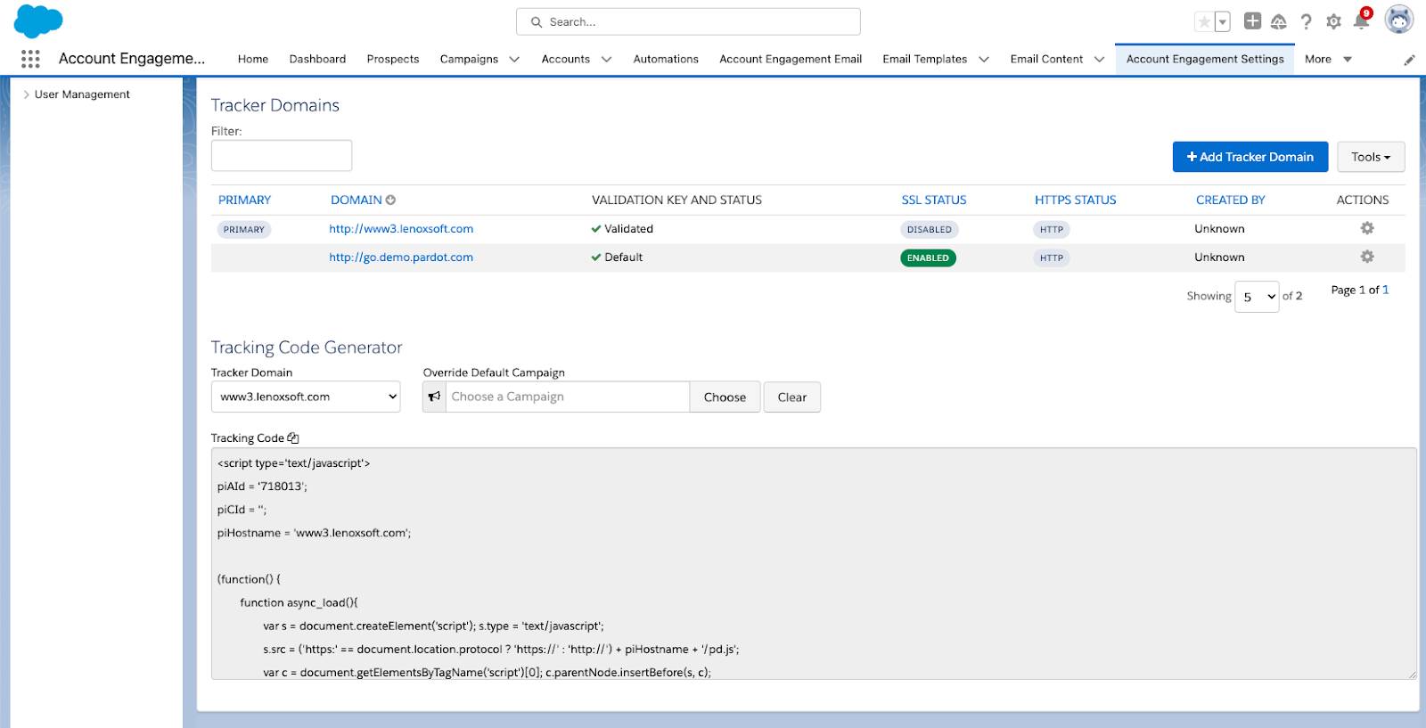
Task: Click the PRIMARY badge
Action: tap(244, 229)
